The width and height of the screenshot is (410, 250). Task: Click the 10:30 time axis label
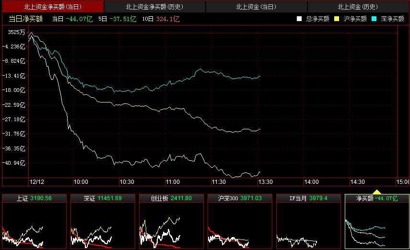pos(127,182)
